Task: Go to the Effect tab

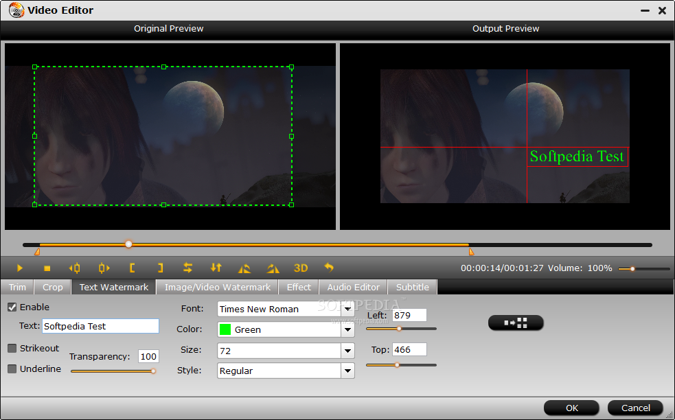Action: tap(299, 287)
